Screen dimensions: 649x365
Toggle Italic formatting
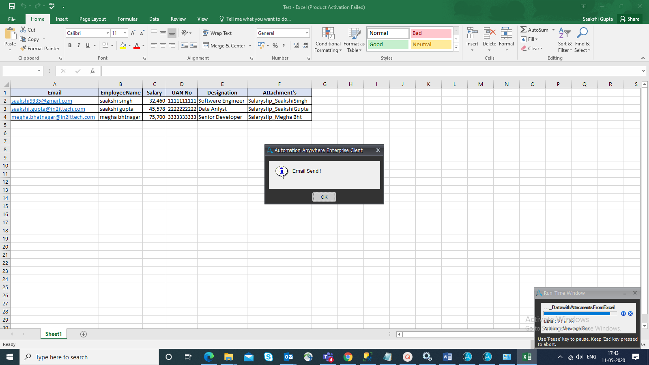click(79, 45)
